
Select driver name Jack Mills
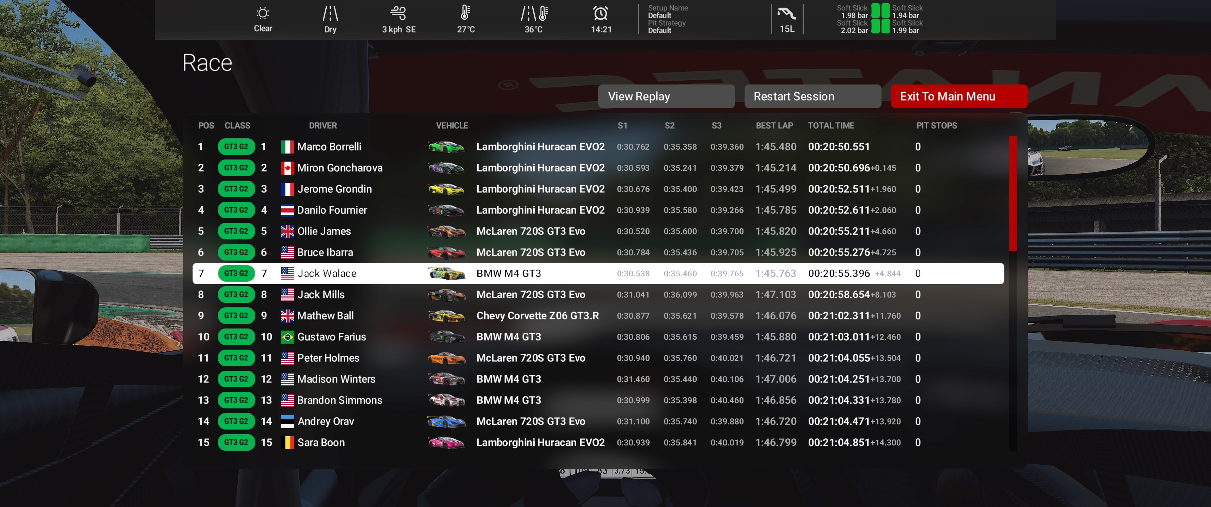click(x=321, y=295)
